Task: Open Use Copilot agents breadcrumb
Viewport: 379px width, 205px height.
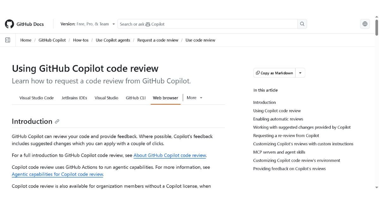Action: (x=113, y=40)
